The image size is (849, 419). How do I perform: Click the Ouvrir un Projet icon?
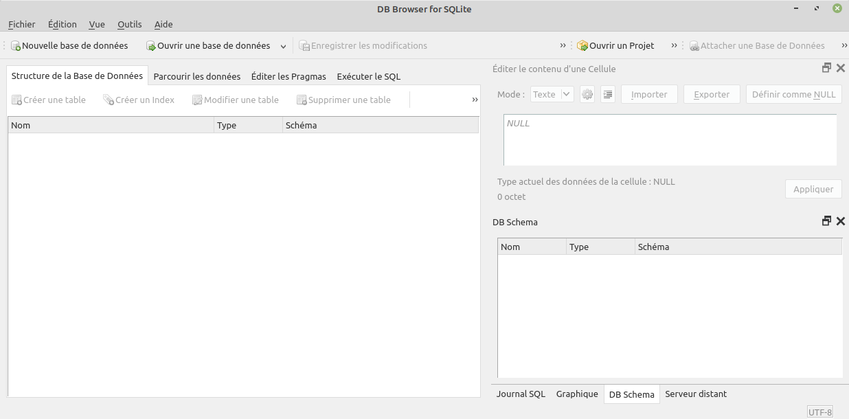[582, 46]
